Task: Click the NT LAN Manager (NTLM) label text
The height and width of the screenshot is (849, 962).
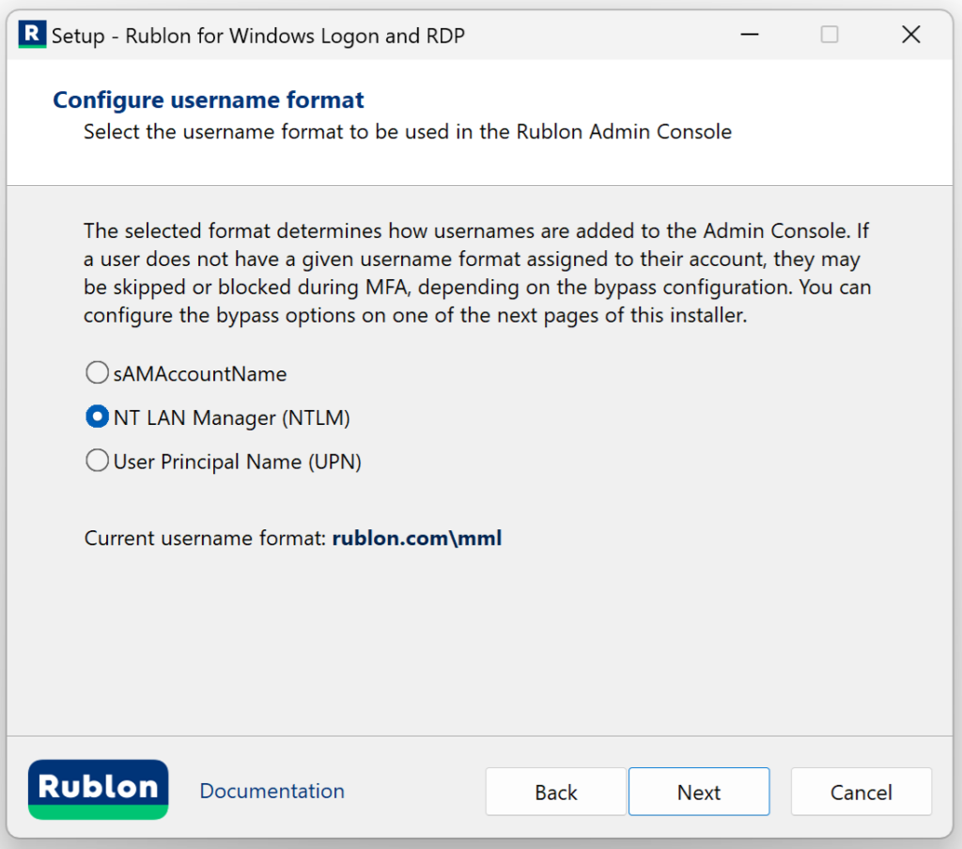Action: [231, 418]
